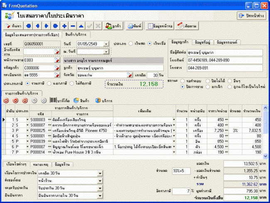Click the grey checkmark circle icon
The height and width of the screenshot is (203, 270).
click(x=34, y=100)
